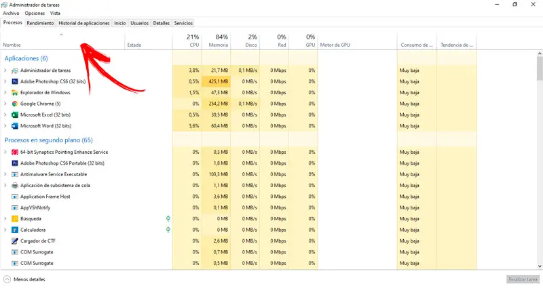Expand the Microsoft Word process group
This screenshot has height=288, width=543.
click(5, 126)
